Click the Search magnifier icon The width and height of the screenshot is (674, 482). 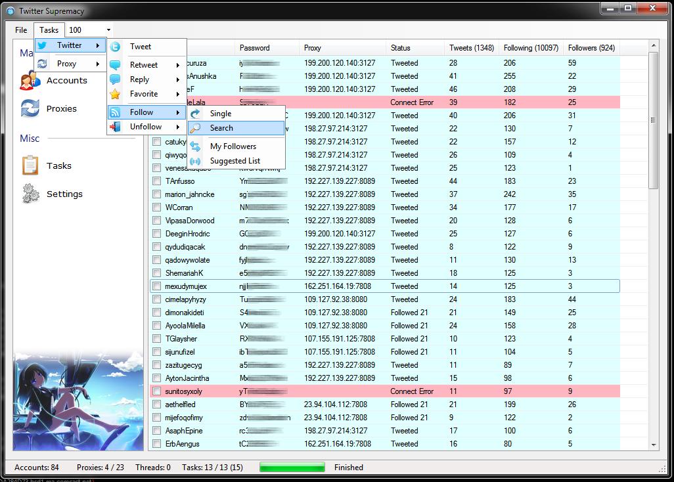195,128
